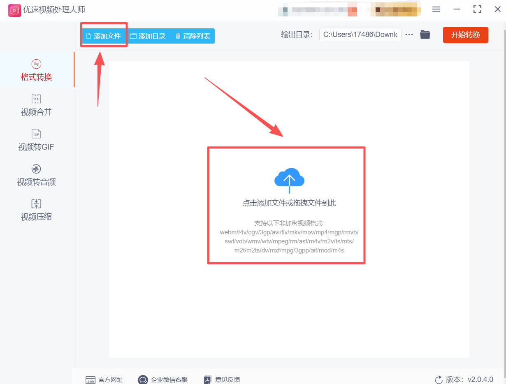Image resolution: width=506 pixels, height=384 pixels.
Task: Click the 添加文件 button
Action: [104, 36]
